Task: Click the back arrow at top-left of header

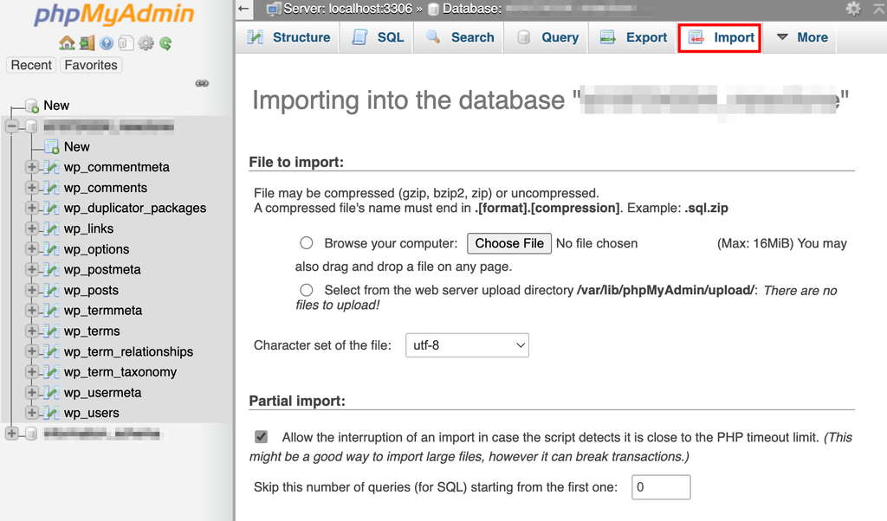Action: coord(243,9)
